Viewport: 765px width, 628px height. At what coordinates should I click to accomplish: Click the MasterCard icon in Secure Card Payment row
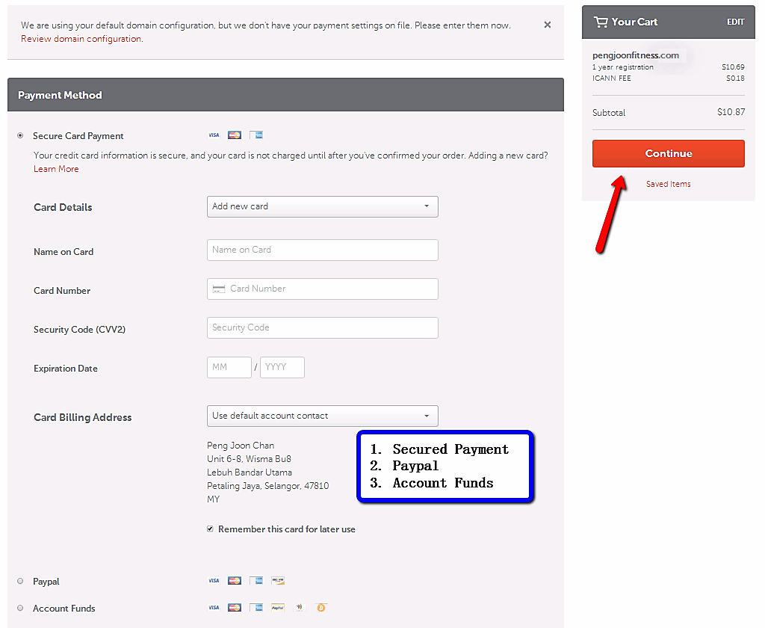point(235,135)
